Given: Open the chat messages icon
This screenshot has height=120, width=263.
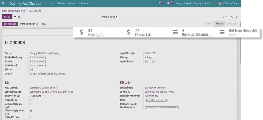Looking at the screenshot, I should point(169,3).
